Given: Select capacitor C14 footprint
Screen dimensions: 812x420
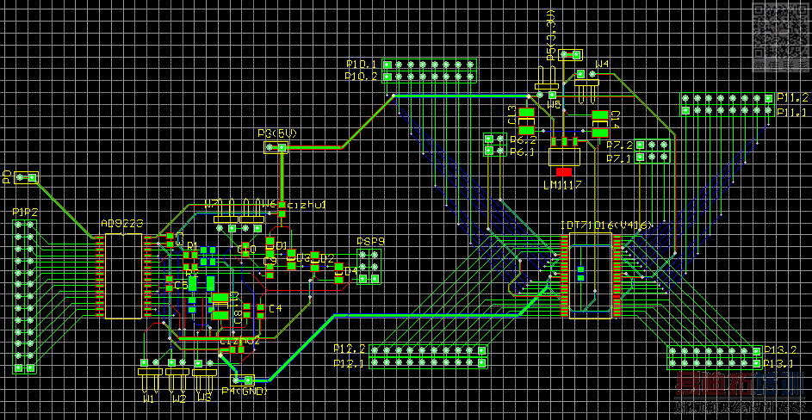Looking at the screenshot, I should pyautogui.click(x=600, y=124).
